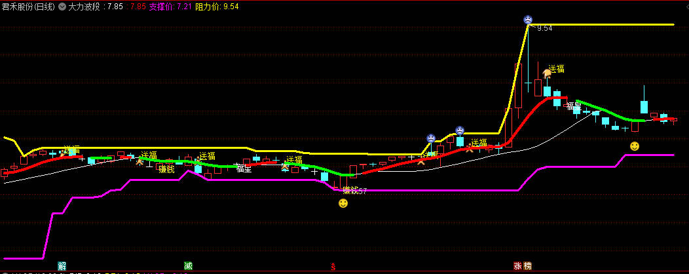The height and width of the screenshot is (274, 689).
Task: Select the sad-face marker at the 9.54 peak
Action: [528, 20]
